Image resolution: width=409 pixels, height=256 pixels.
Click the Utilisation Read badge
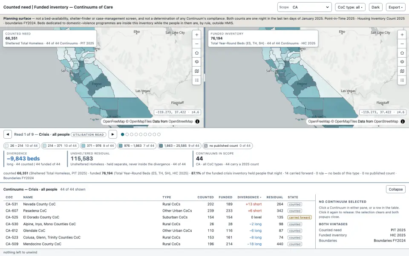[89, 134]
